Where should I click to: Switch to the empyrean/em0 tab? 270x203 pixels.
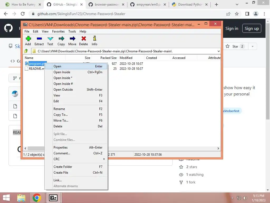click(148, 4)
